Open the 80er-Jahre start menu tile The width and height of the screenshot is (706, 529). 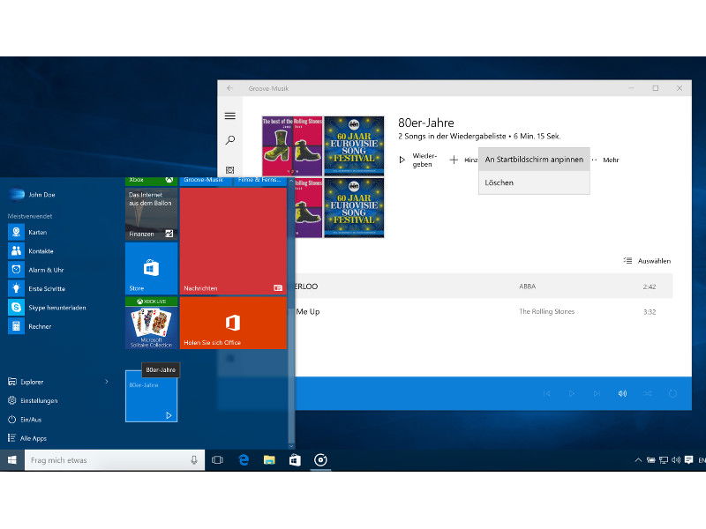(151, 396)
